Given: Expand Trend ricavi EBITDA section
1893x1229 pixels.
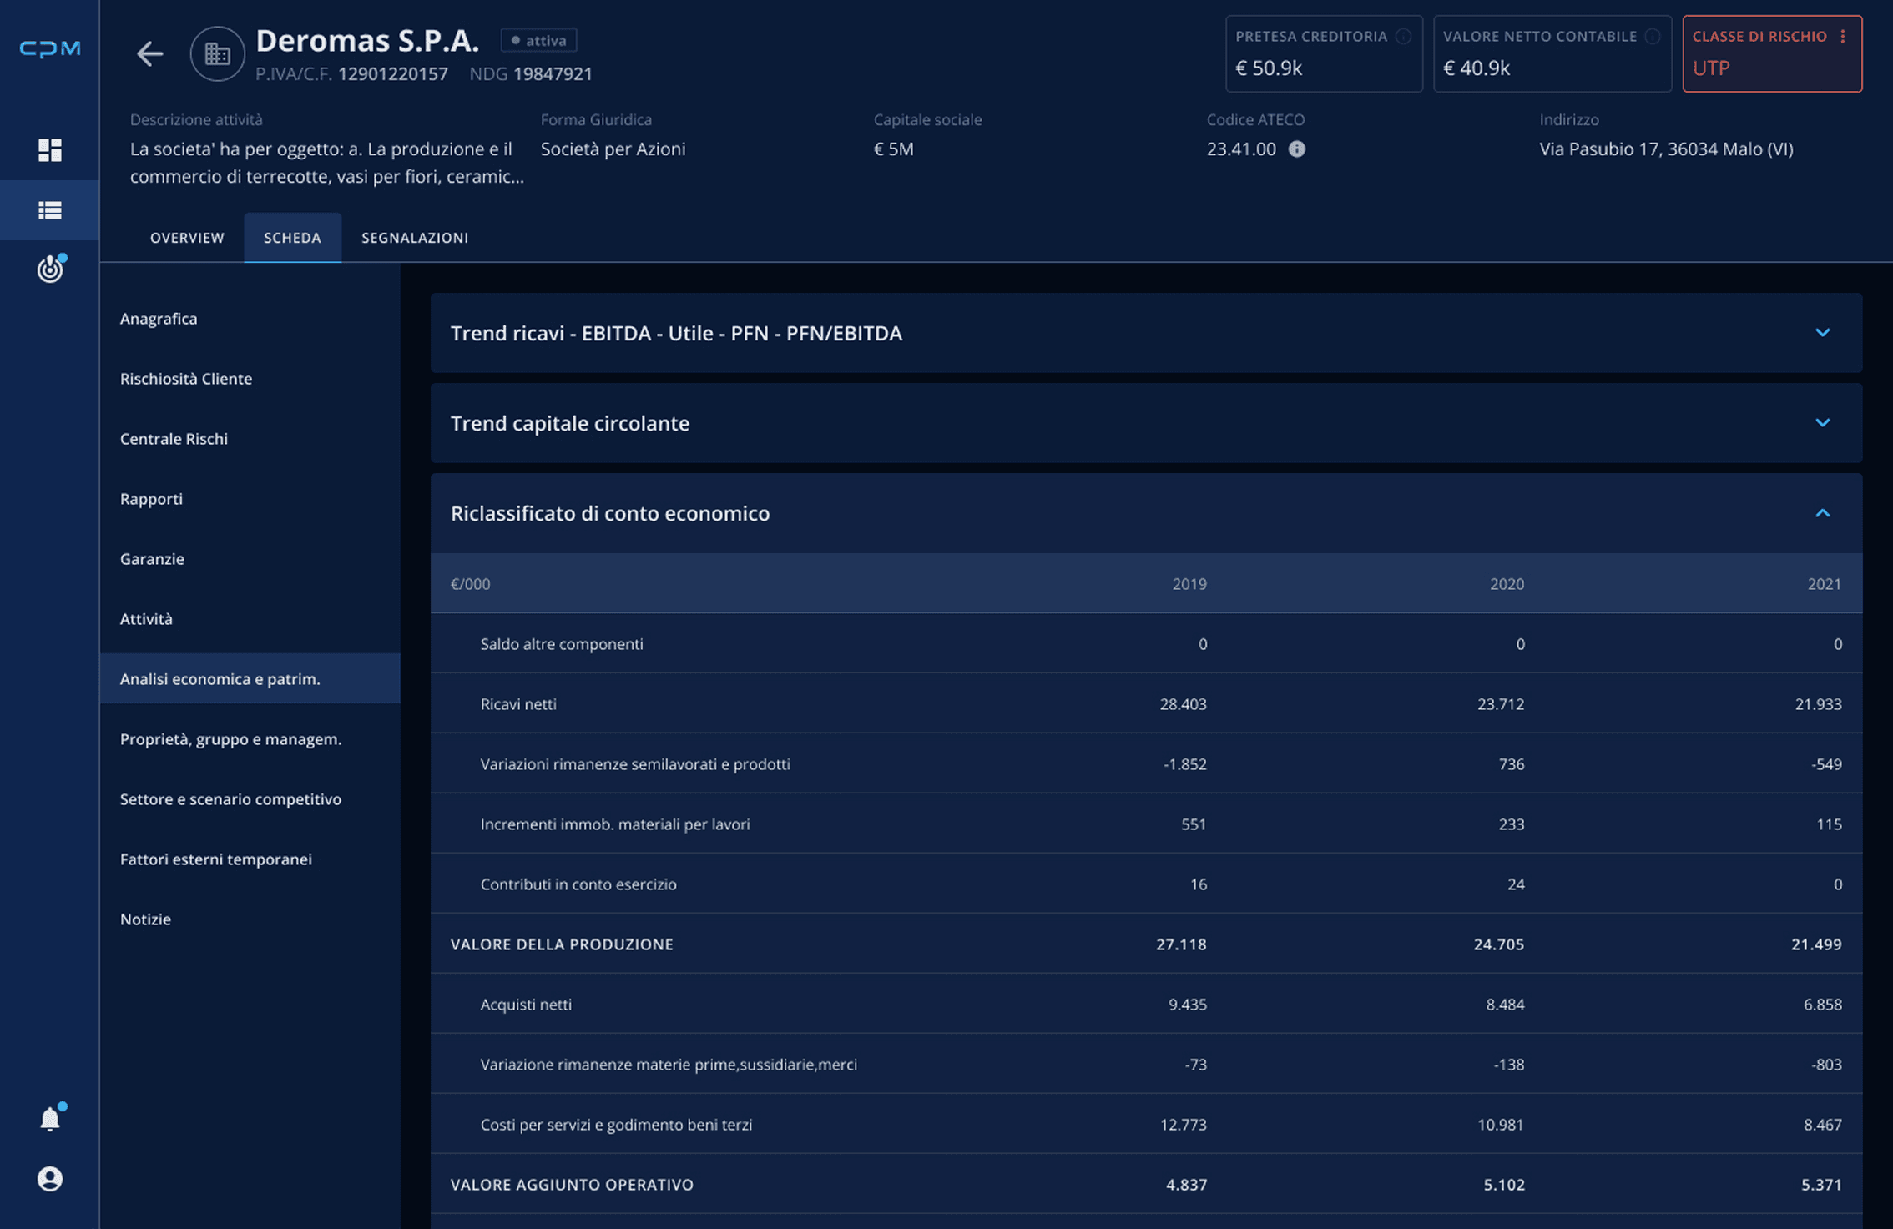Looking at the screenshot, I should [x=1822, y=333].
